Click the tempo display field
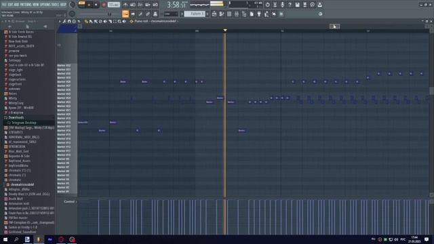The height and width of the screenshot is (244, 434). [x=113, y=5]
